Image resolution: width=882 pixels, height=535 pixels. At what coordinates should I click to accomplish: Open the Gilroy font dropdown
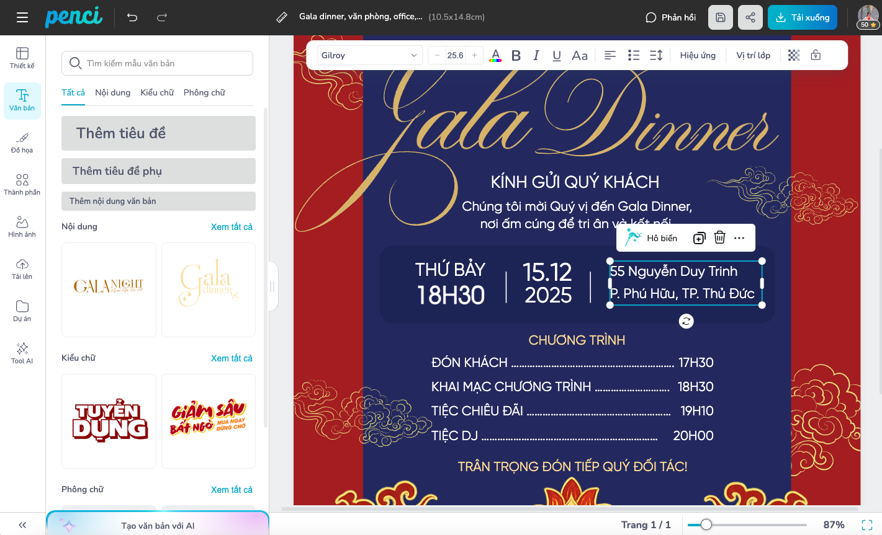[x=370, y=55]
